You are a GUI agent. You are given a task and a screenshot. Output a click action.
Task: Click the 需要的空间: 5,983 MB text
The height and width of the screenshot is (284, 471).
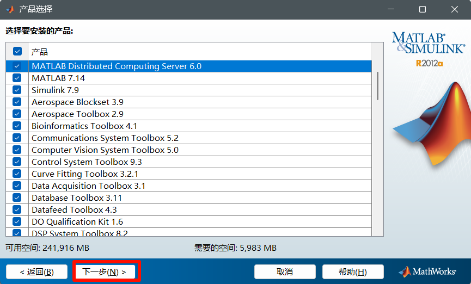click(235, 248)
